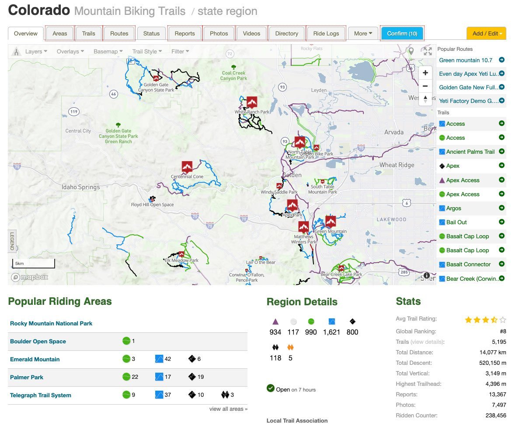
Task: Open the Routes tab
Action: 119,33
